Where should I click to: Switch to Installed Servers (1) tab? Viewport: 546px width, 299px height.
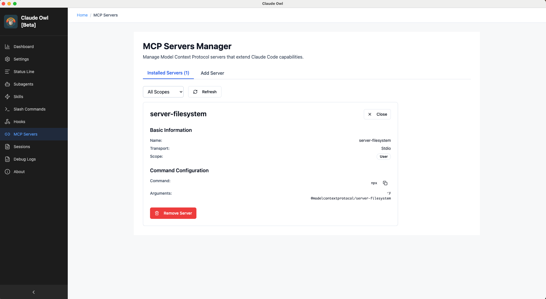coord(168,73)
